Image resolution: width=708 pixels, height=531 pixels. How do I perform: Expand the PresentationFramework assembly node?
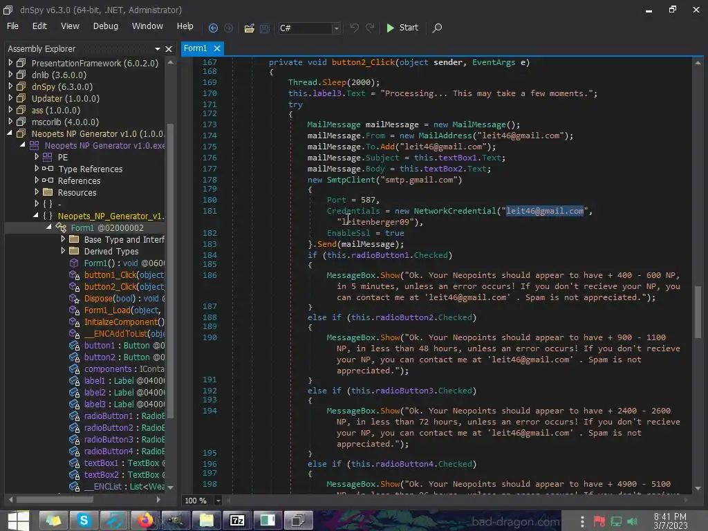coord(10,63)
